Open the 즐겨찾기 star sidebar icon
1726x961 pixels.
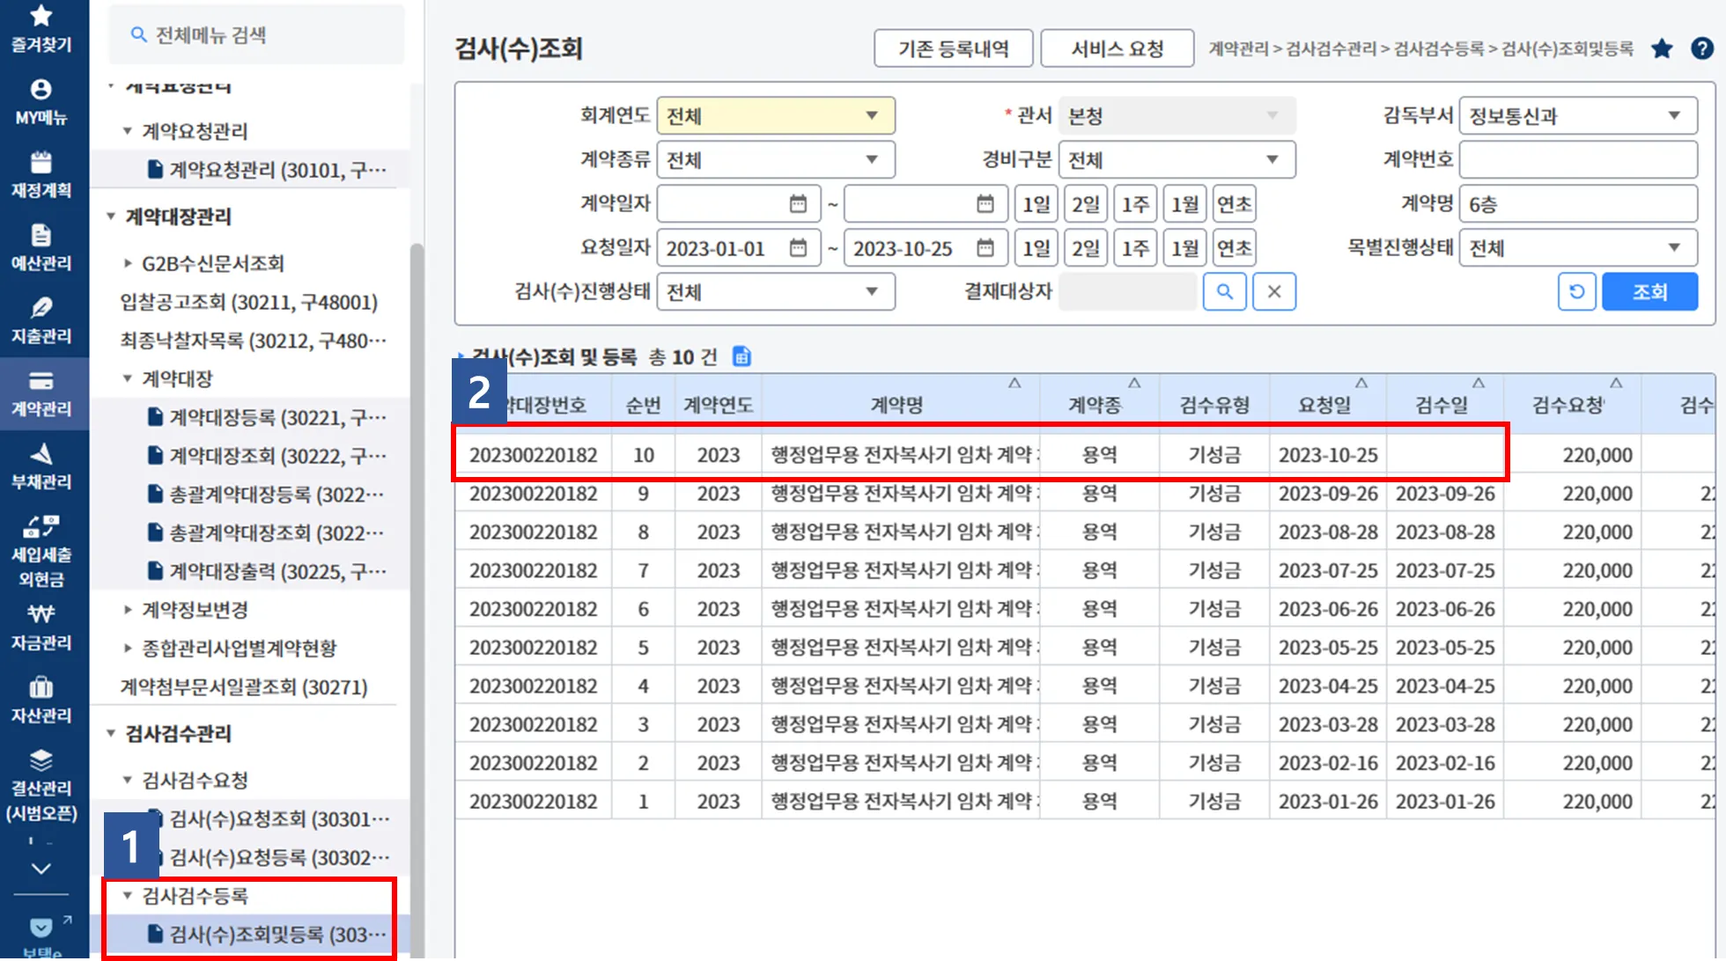41,26
